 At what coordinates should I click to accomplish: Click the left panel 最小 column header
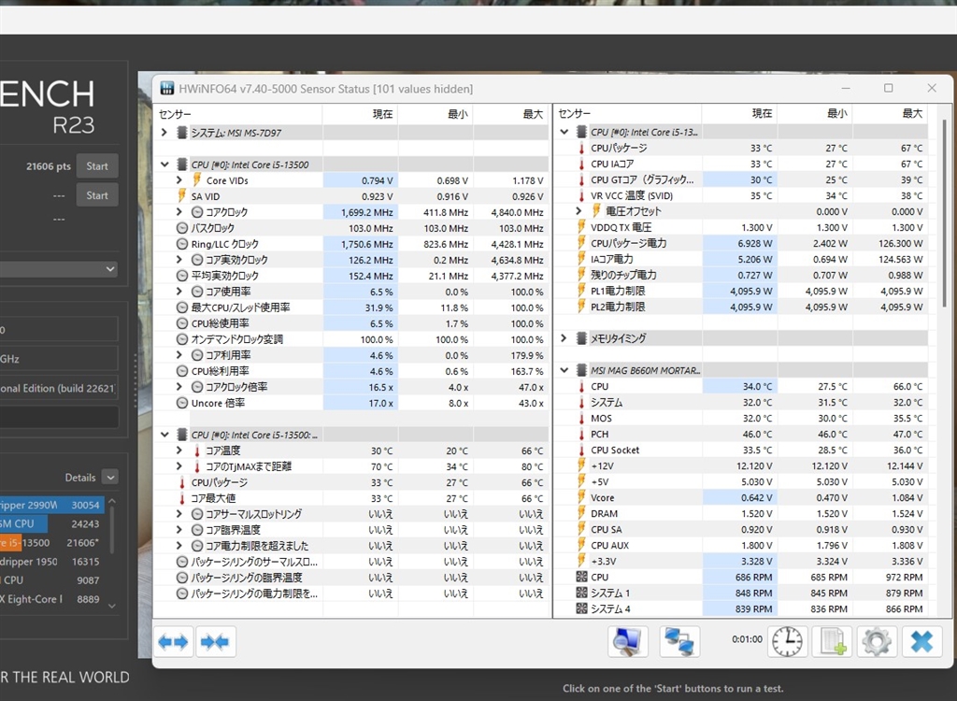point(436,114)
